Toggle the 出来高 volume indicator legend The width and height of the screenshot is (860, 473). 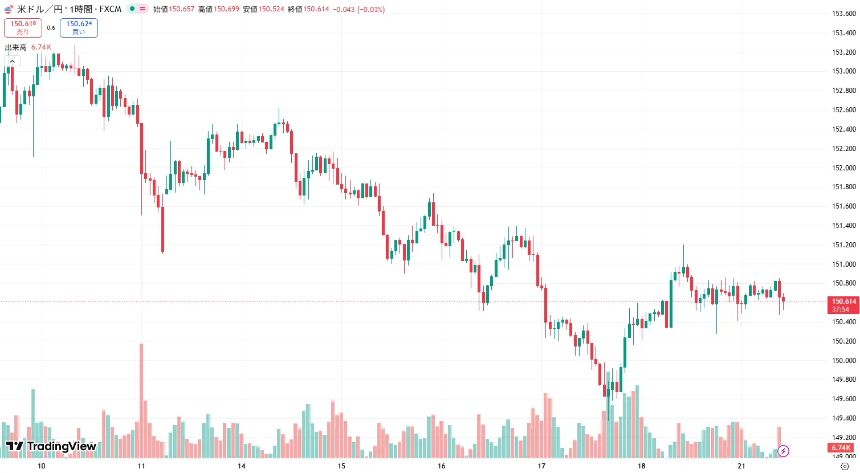(x=15, y=47)
